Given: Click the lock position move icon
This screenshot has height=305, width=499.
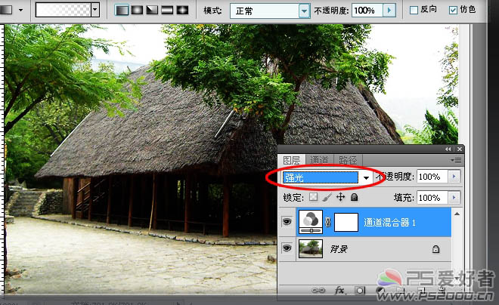Looking at the screenshot, I should point(340,197).
